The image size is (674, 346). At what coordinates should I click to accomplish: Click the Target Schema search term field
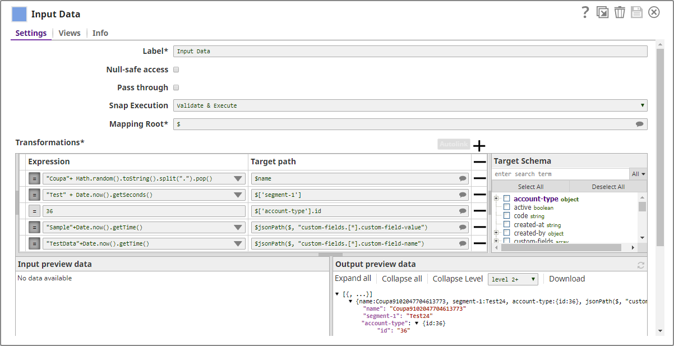(x=561, y=174)
